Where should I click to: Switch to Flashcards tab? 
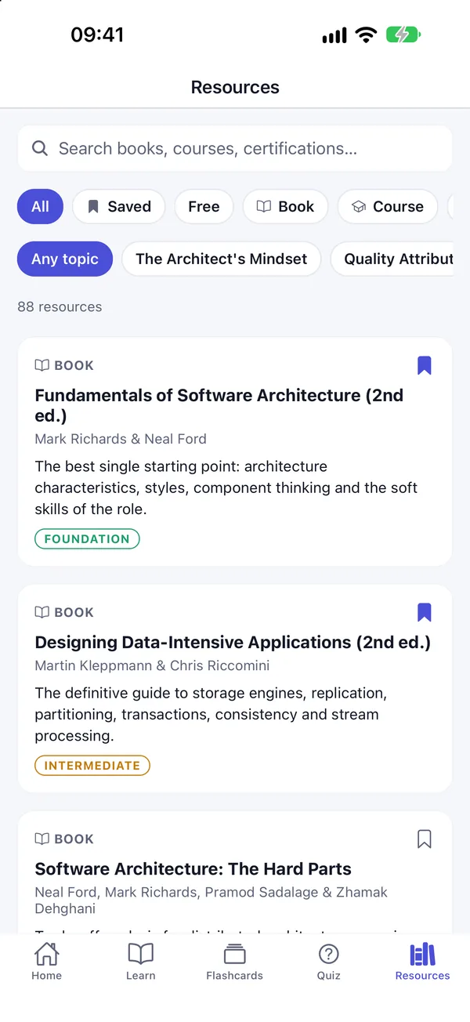[x=234, y=961]
